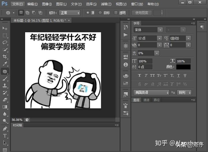Screen dimensions: 208x152
Task: Open the 锐利 anti-aliasing dropdown
Action: (184, 92)
